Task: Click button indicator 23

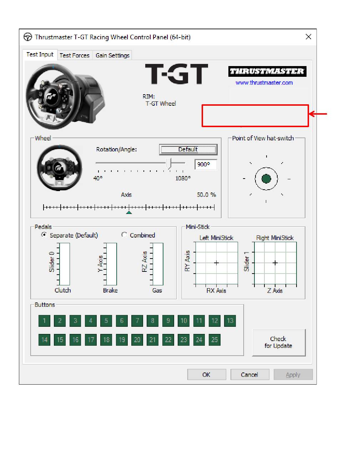Action: tap(183, 340)
